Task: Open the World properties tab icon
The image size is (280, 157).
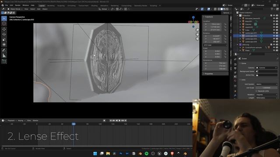Action: tap(235, 81)
